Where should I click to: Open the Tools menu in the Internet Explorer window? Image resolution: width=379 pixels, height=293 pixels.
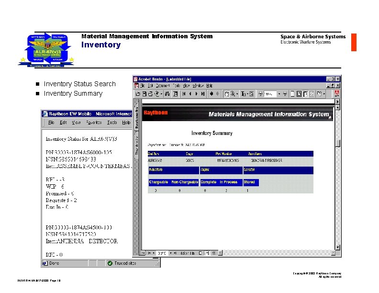112,123
